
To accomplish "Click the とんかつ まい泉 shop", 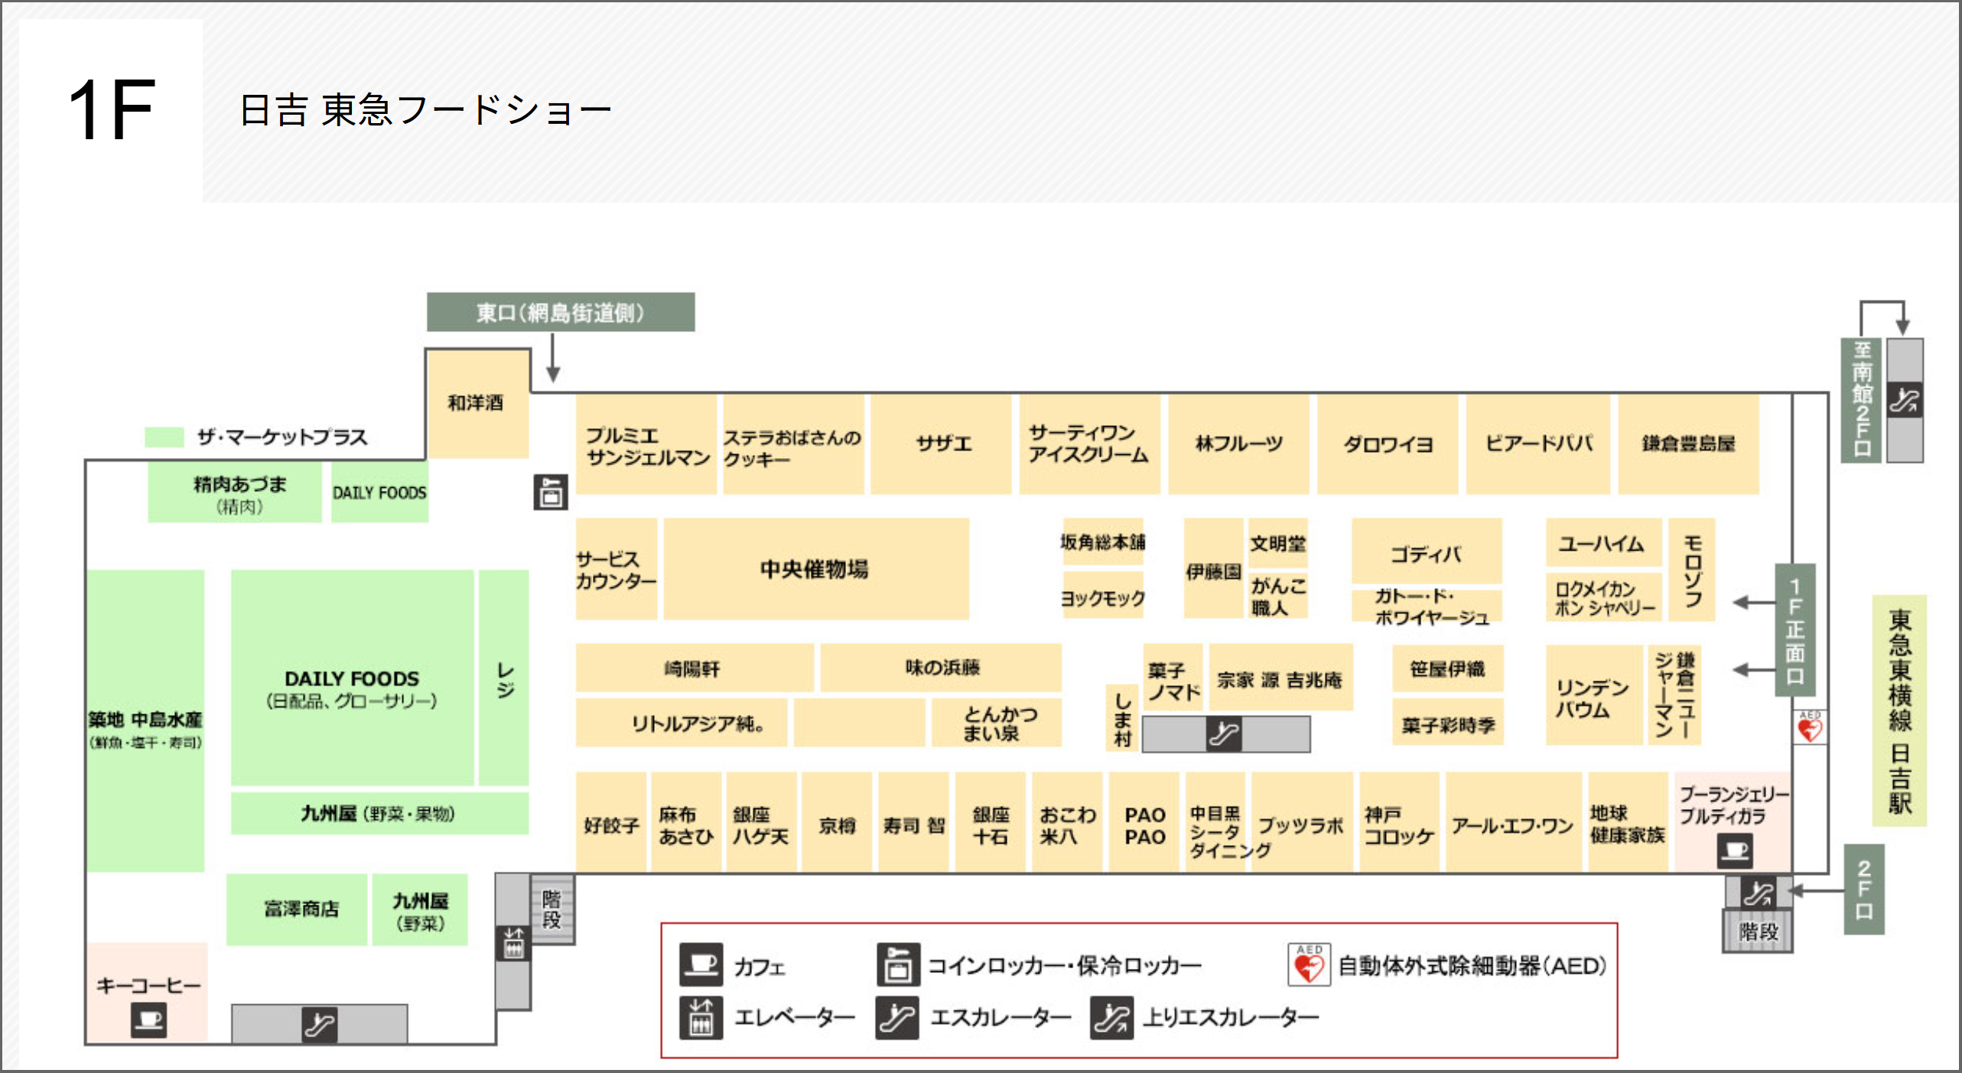I will pos(996,722).
